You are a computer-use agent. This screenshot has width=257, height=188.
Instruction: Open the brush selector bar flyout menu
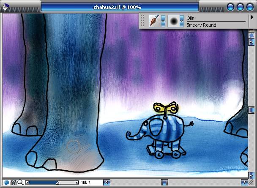(252, 17)
